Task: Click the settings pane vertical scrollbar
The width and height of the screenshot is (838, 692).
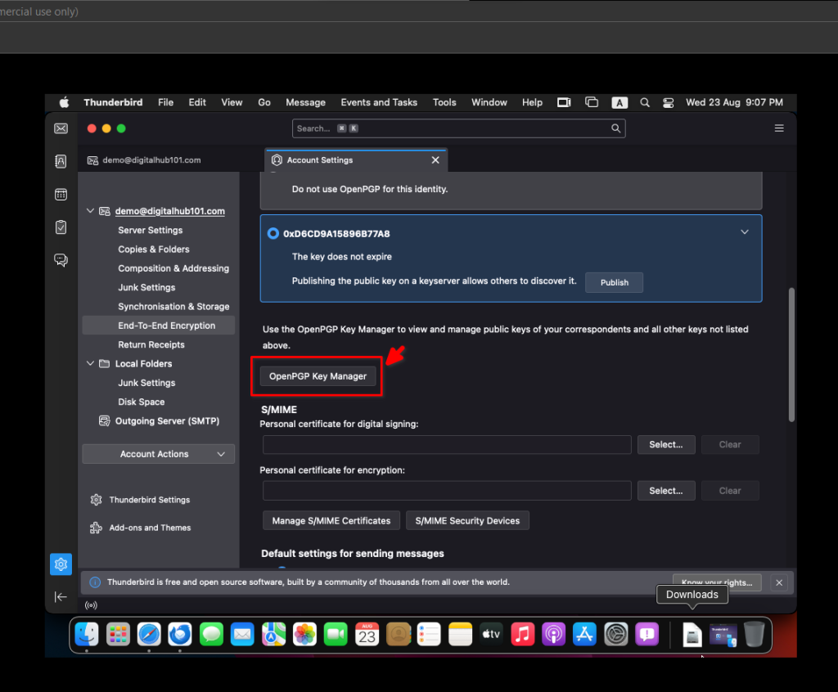Action: coord(791,355)
